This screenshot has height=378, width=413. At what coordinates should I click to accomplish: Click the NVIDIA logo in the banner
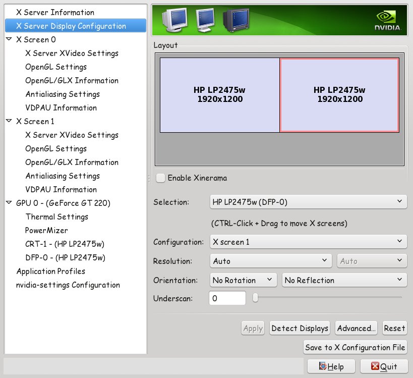coord(388,20)
